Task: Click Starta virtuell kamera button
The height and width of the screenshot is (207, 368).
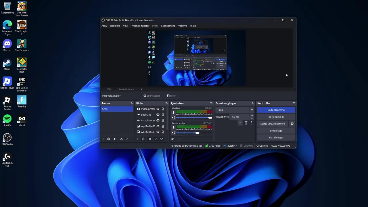Action: [x=273, y=124]
